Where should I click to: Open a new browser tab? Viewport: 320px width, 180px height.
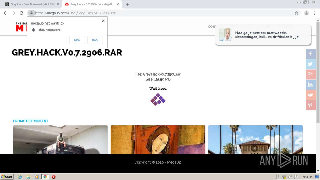point(127,4)
